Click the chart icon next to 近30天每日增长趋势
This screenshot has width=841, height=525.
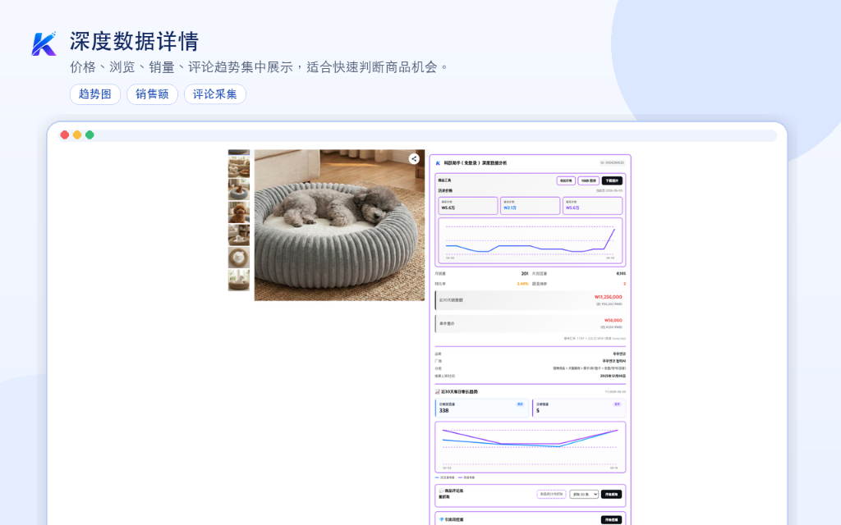coord(438,391)
